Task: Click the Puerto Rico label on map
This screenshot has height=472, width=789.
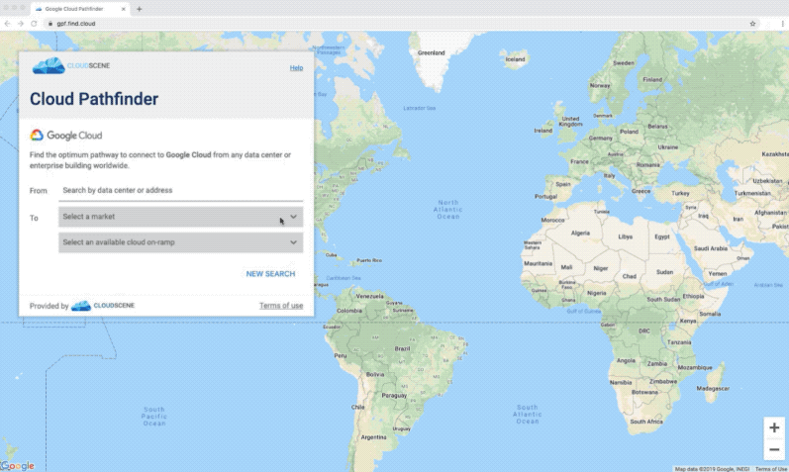Action: 369,260
